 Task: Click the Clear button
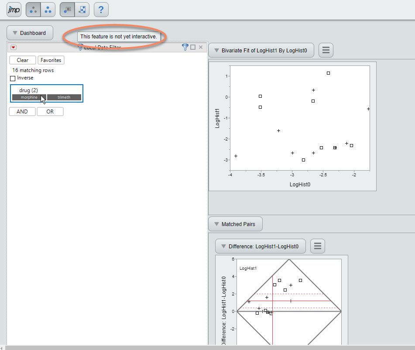tap(23, 60)
